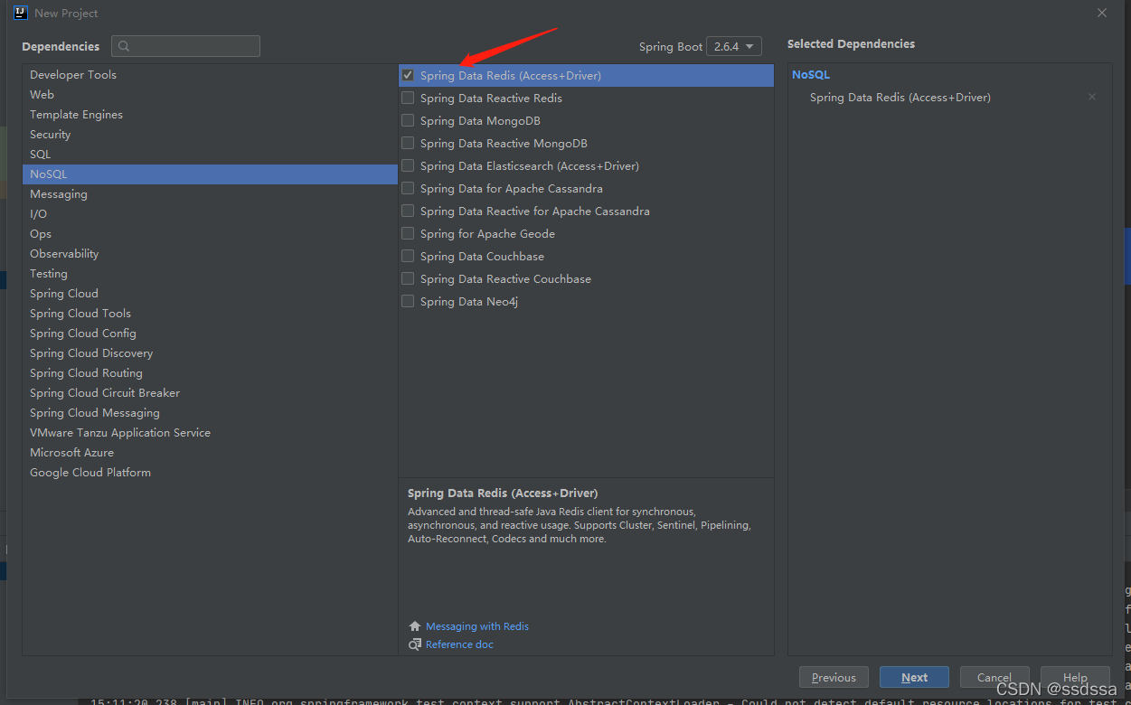
Task: Click the dependencies search field
Action: click(x=185, y=46)
